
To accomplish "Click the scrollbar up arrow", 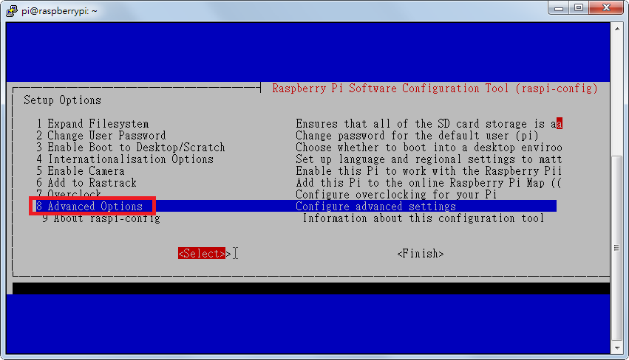I will point(616,27).
